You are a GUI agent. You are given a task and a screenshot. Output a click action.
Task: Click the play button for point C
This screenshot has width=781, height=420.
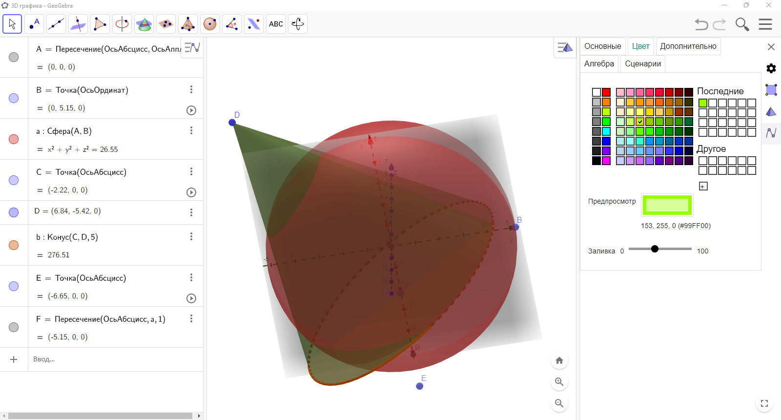pyautogui.click(x=191, y=192)
